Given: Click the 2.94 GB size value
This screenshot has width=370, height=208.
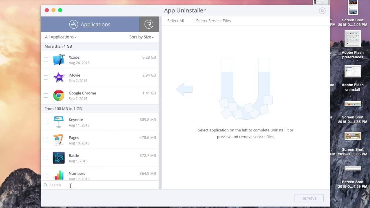Looking at the screenshot, I should tap(149, 75).
